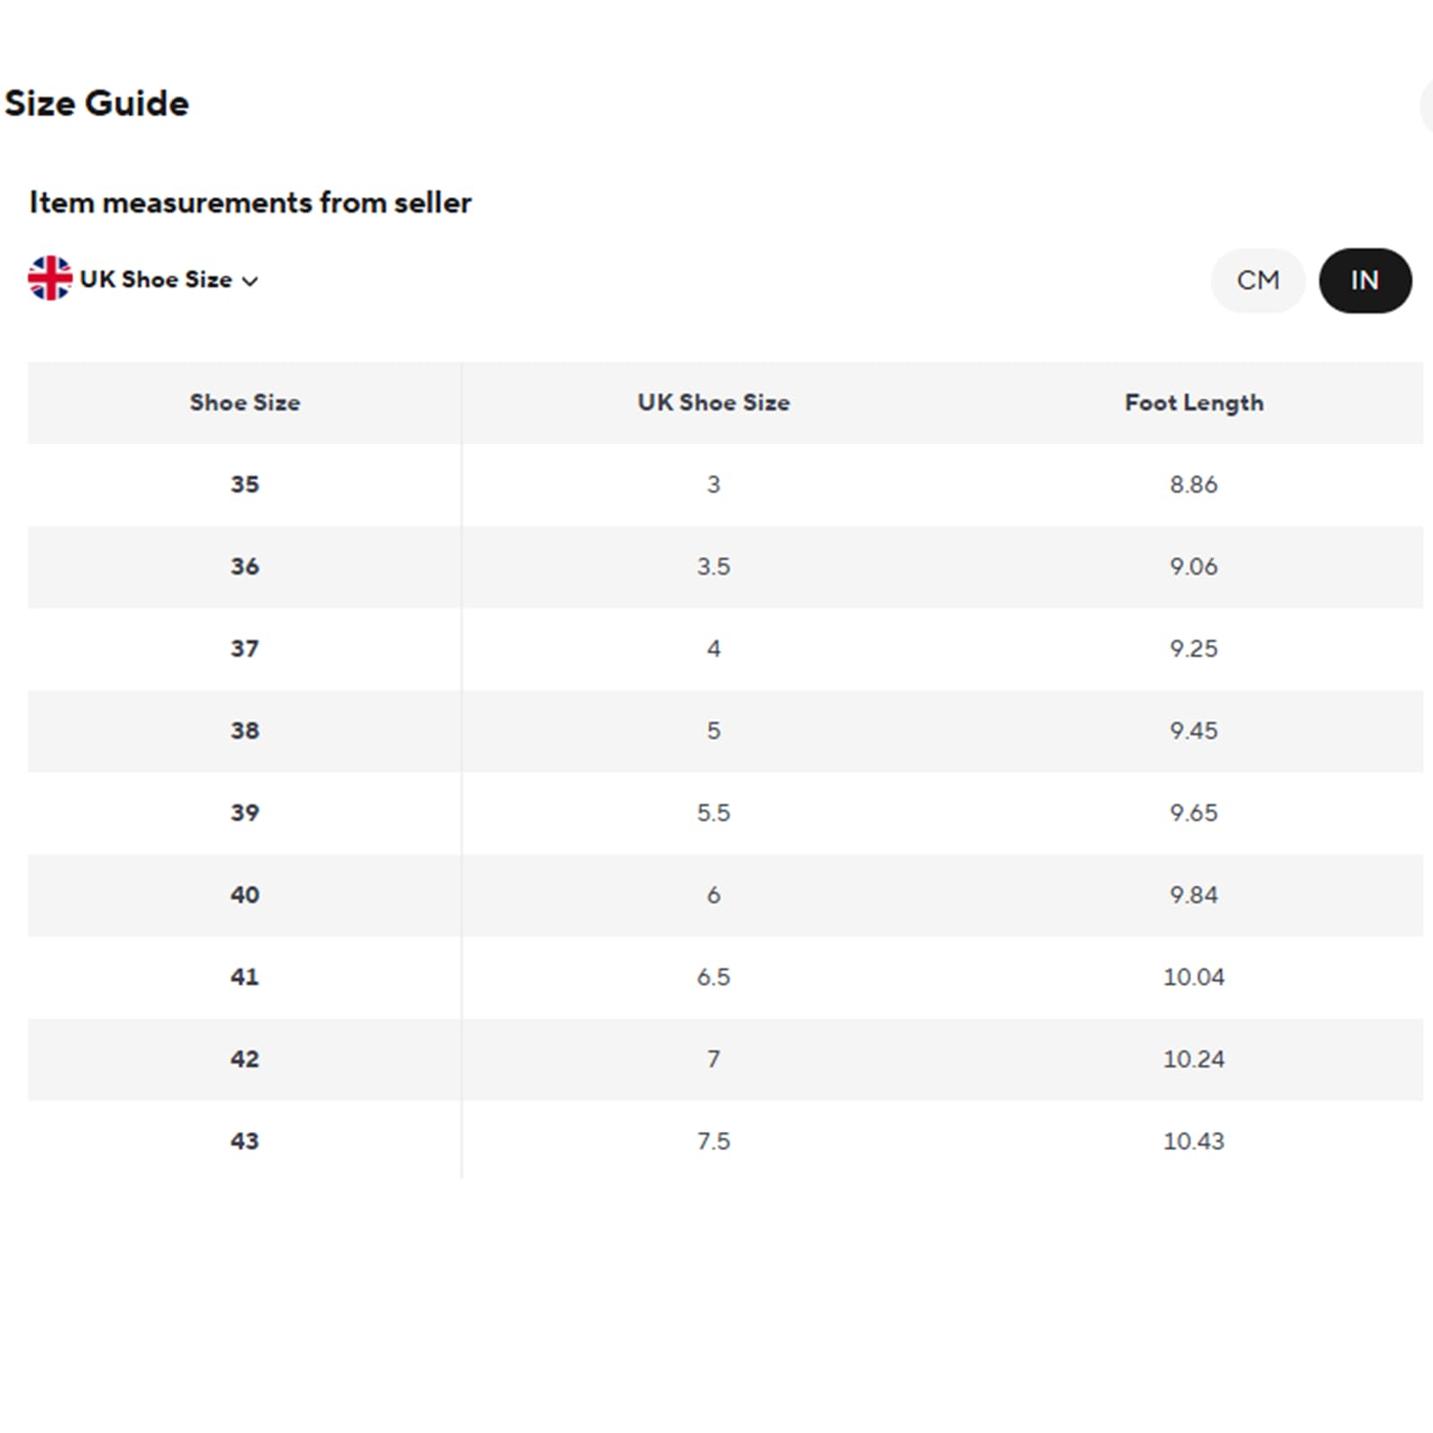1433x1433 pixels.
Task: Click the UK size 7 cell
Action: [714, 1060]
